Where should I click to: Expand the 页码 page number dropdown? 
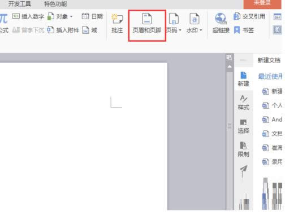tap(180, 30)
